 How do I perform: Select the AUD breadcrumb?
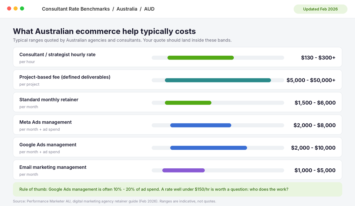click(x=149, y=9)
